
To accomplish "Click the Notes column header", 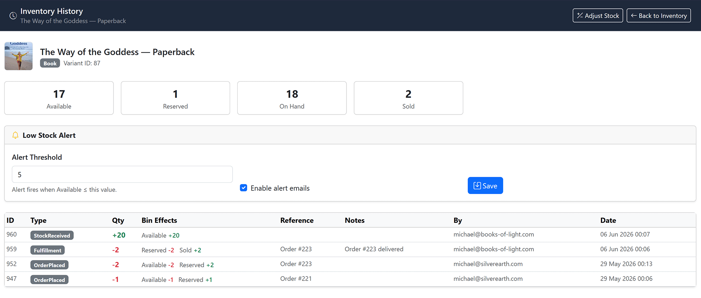I will (355, 220).
